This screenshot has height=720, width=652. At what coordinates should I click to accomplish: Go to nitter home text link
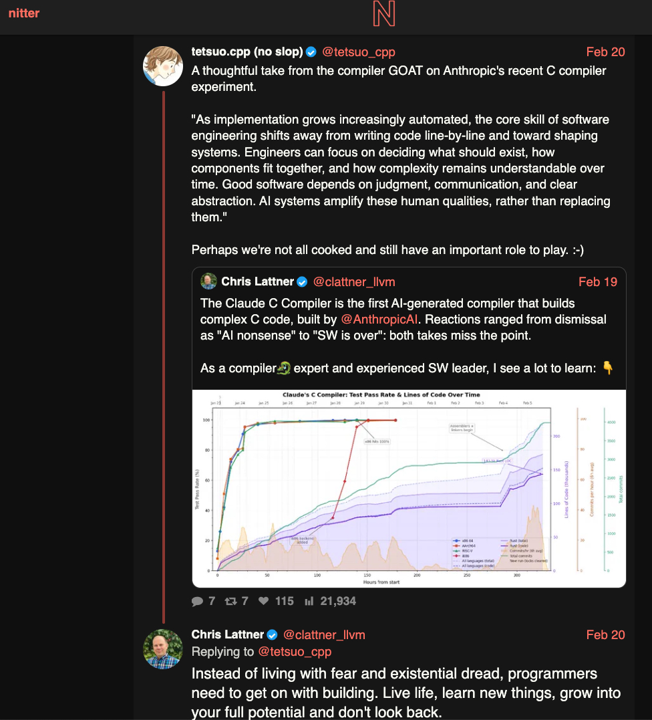click(x=24, y=13)
